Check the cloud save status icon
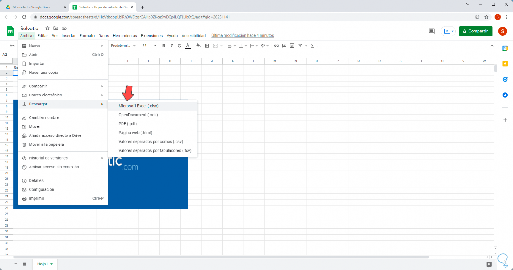 pos(64,28)
